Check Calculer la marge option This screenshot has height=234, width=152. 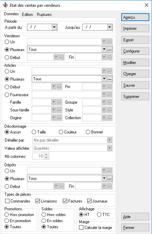[x=81, y=228]
